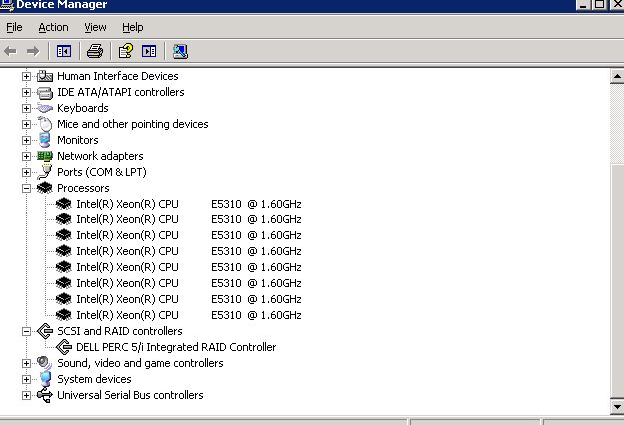Select the Processors label
Image resolution: width=624 pixels, height=425 pixels.
point(83,188)
